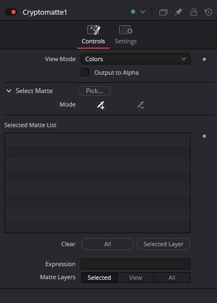Lock the Cryptomatte1 node
The height and width of the screenshot is (303, 217).
194,12
